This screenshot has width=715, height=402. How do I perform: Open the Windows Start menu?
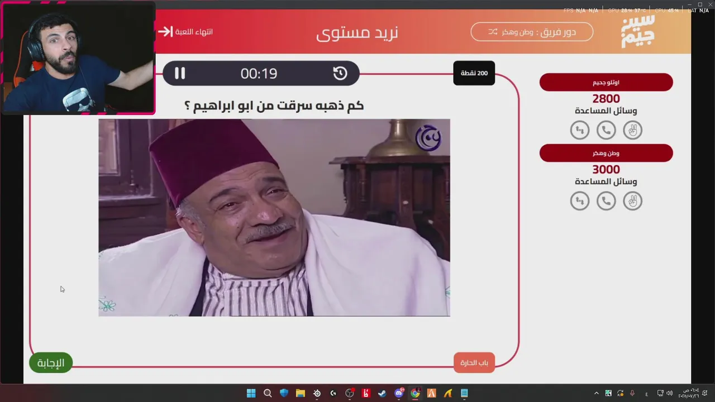tap(251, 393)
